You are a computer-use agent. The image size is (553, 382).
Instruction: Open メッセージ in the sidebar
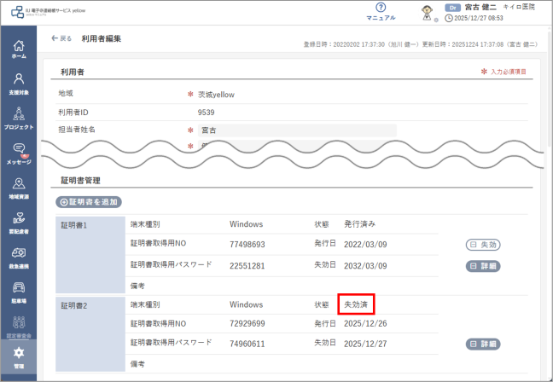click(18, 153)
